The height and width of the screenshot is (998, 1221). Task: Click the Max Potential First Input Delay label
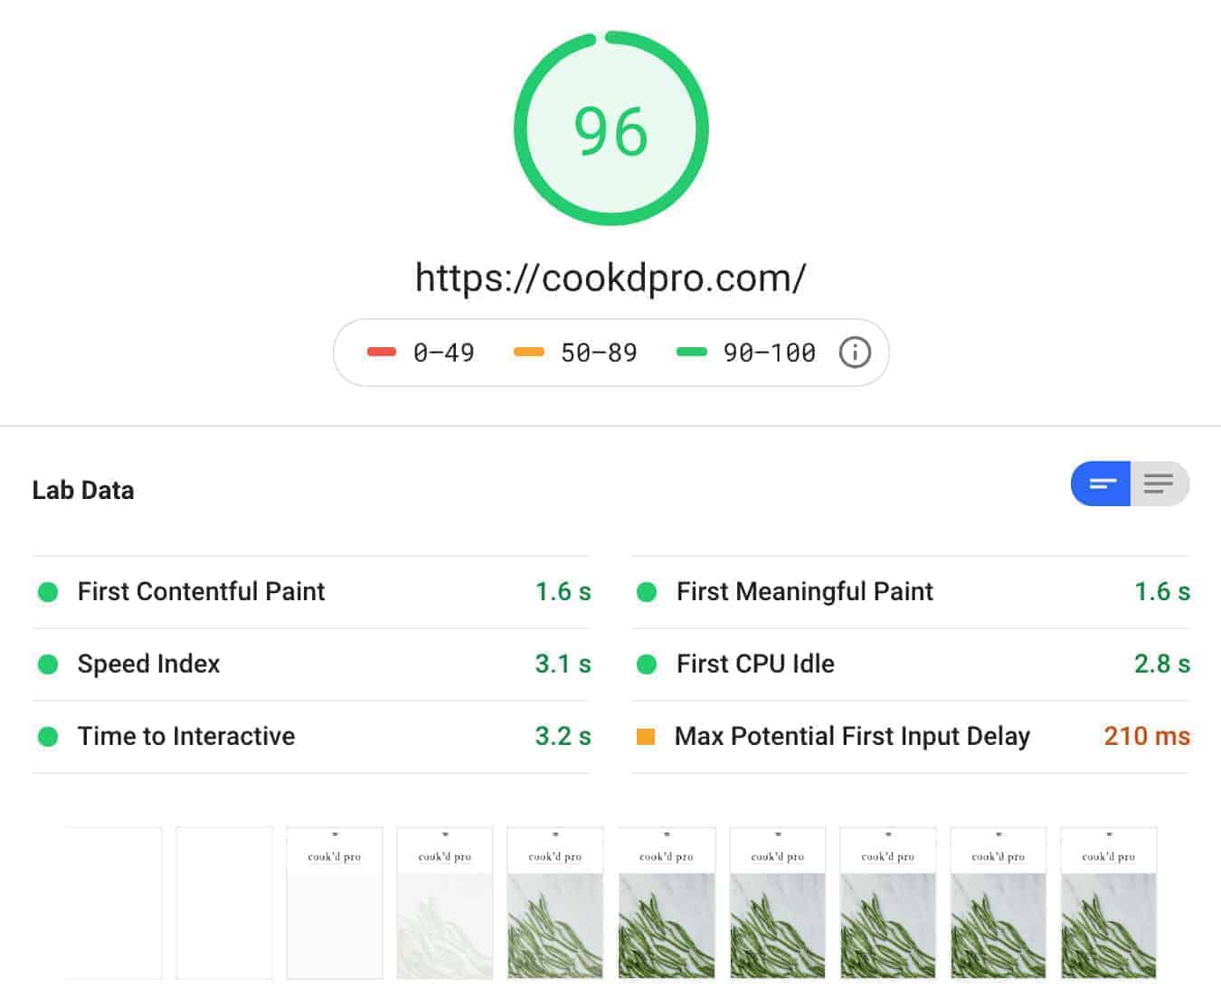pyautogui.click(x=852, y=736)
